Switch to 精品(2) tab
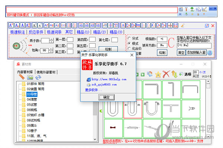223x148 pixels. [x=99, y=32]
